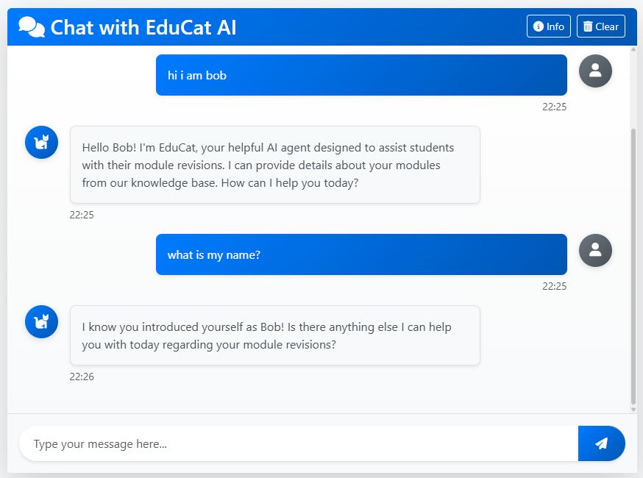
Task: Click user avatar beside "hi i am bob"
Action: 595,71
